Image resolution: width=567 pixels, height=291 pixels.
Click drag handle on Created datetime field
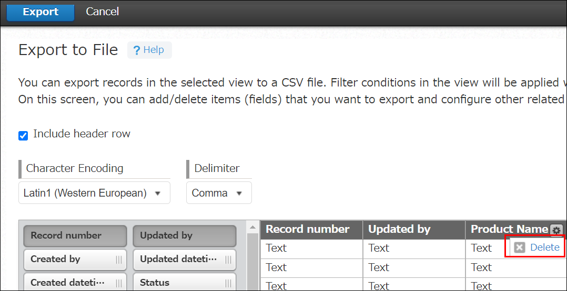click(118, 283)
